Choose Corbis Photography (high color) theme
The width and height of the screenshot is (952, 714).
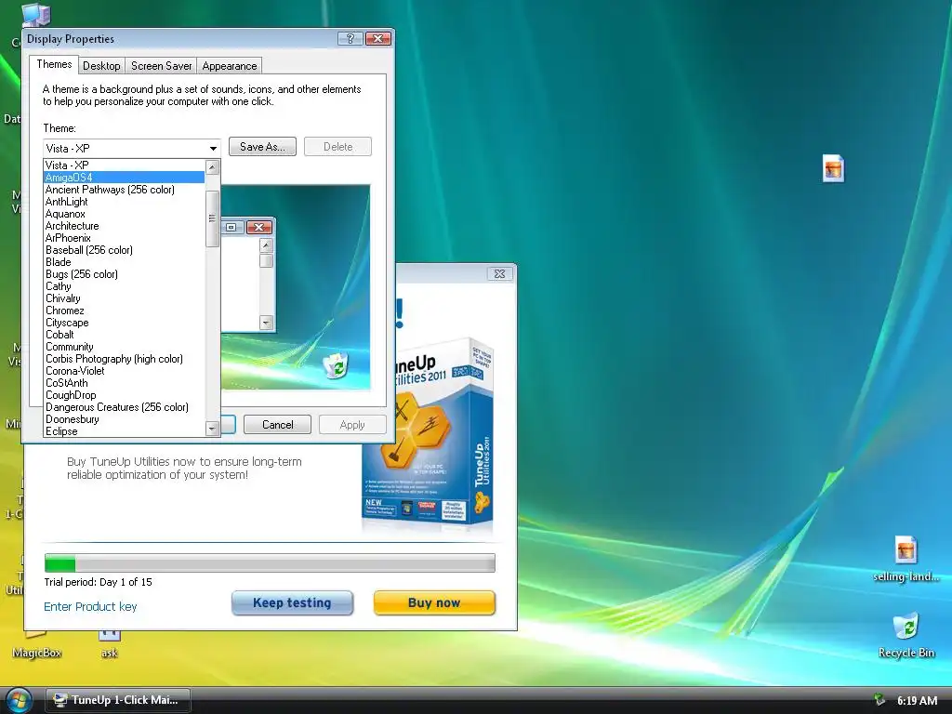pos(125,359)
